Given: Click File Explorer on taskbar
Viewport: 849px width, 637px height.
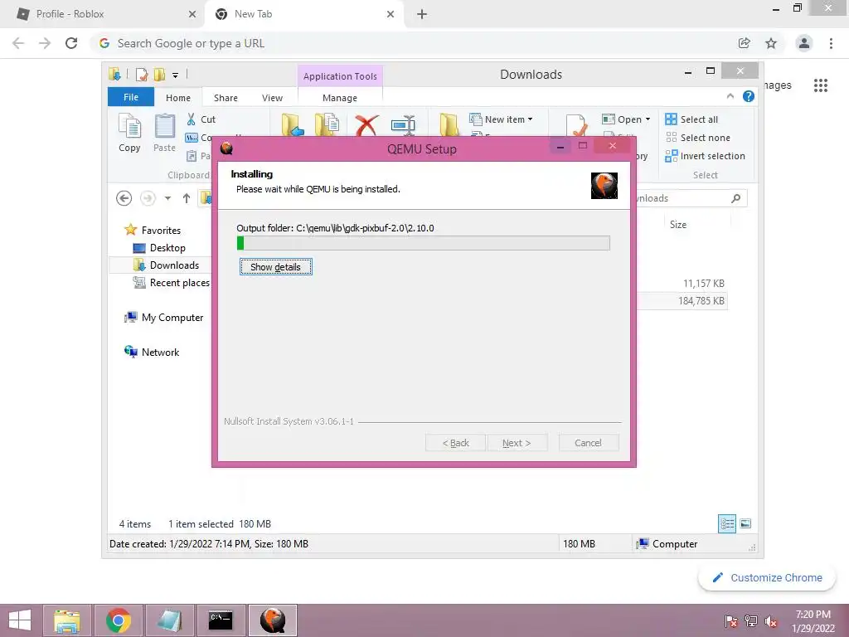Looking at the screenshot, I should pos(67,620).
